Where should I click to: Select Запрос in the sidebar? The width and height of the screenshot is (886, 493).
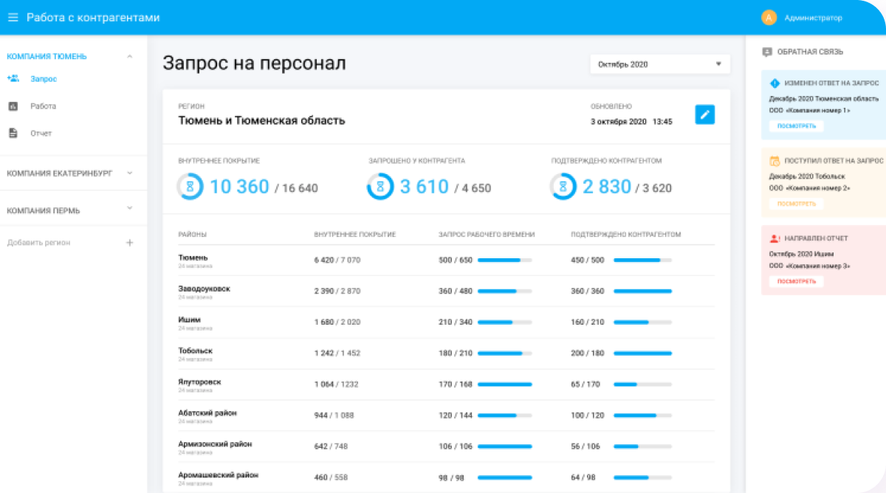[44, 79]
